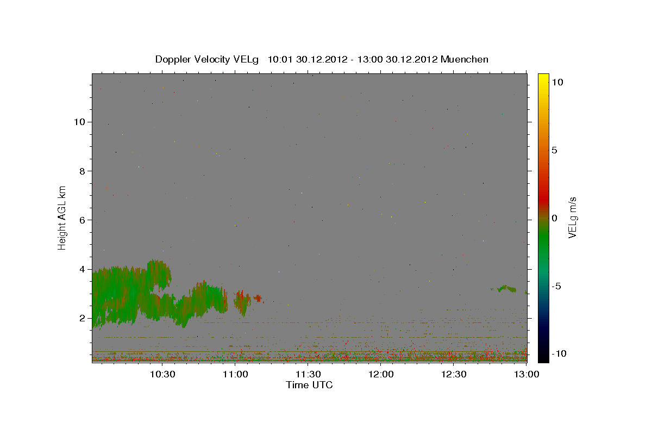Screen dimensions: 652x435
Task: Click the colorbar '-5' tick label
Action: click(x=556, y=286)
